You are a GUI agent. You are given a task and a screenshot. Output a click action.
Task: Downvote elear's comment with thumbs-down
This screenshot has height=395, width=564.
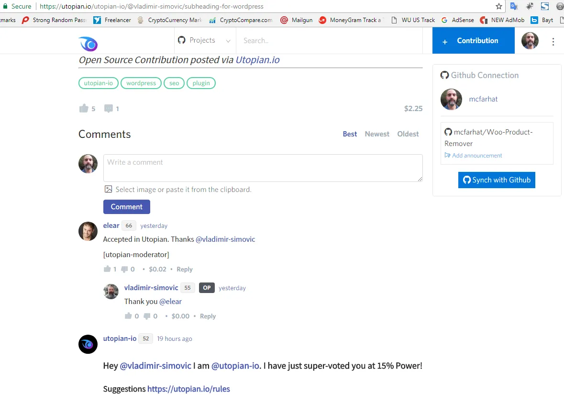click(124, 269)
